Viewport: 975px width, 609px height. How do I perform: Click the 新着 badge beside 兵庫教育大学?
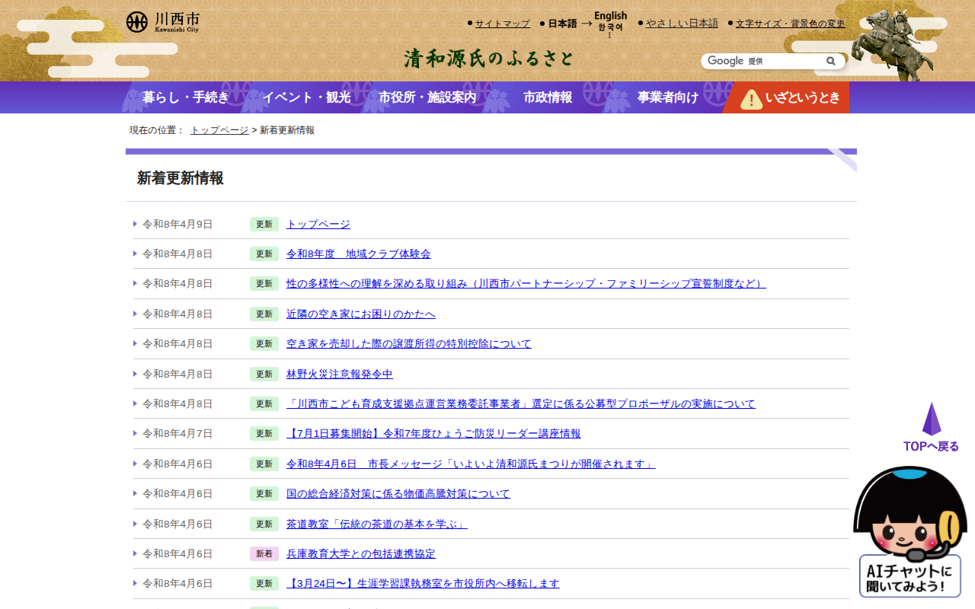point(264,553)
